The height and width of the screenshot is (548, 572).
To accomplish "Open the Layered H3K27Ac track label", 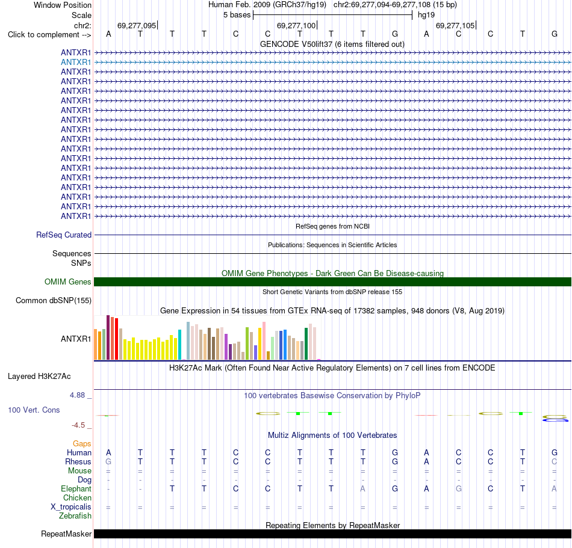I will [39, 377].
